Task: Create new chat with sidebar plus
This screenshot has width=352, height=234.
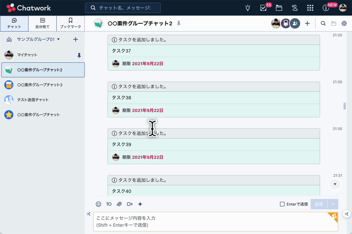Action: [75, 39]
